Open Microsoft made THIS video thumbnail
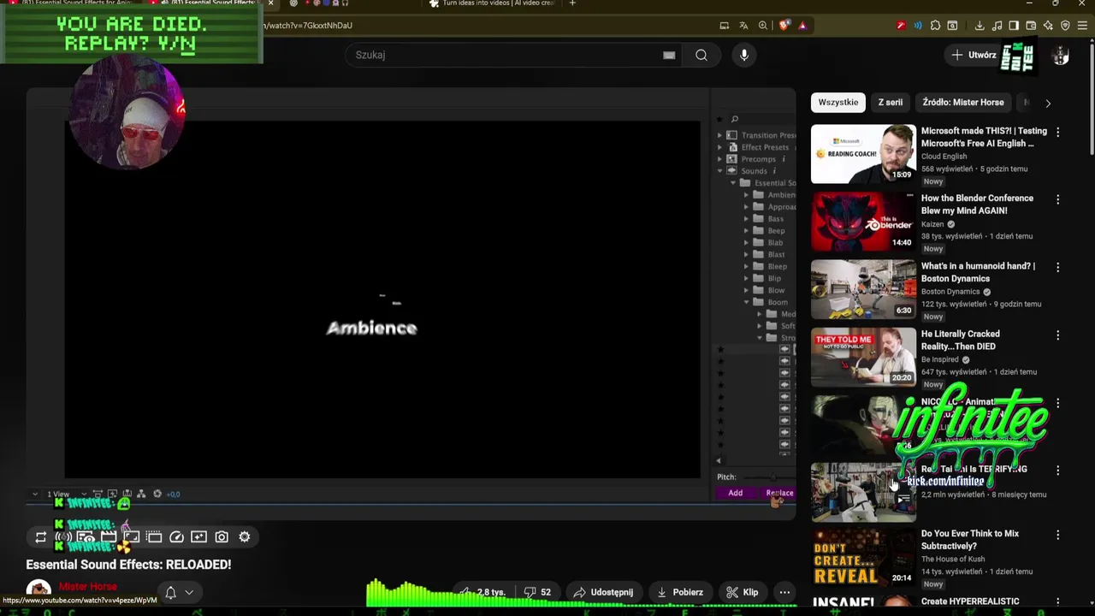The height and width of the screenshot is (616, 1095). coord(863,154)
